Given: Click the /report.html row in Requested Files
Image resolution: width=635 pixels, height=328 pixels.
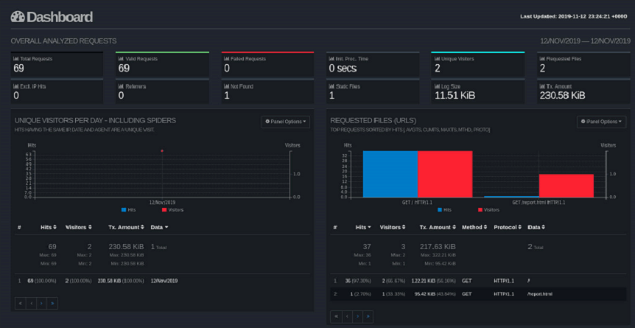Looking at the screenshot, I should (540, 293).
